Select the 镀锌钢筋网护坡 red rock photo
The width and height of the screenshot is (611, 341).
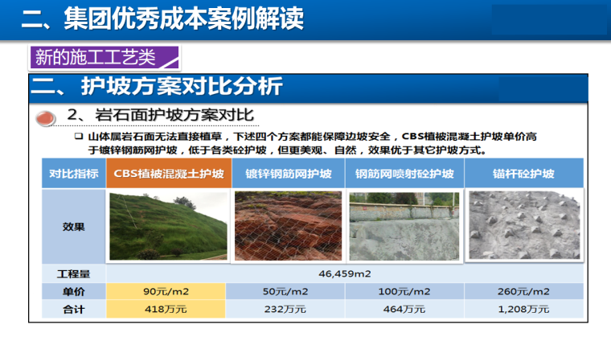pyautogui.click(x=289, y=225)
